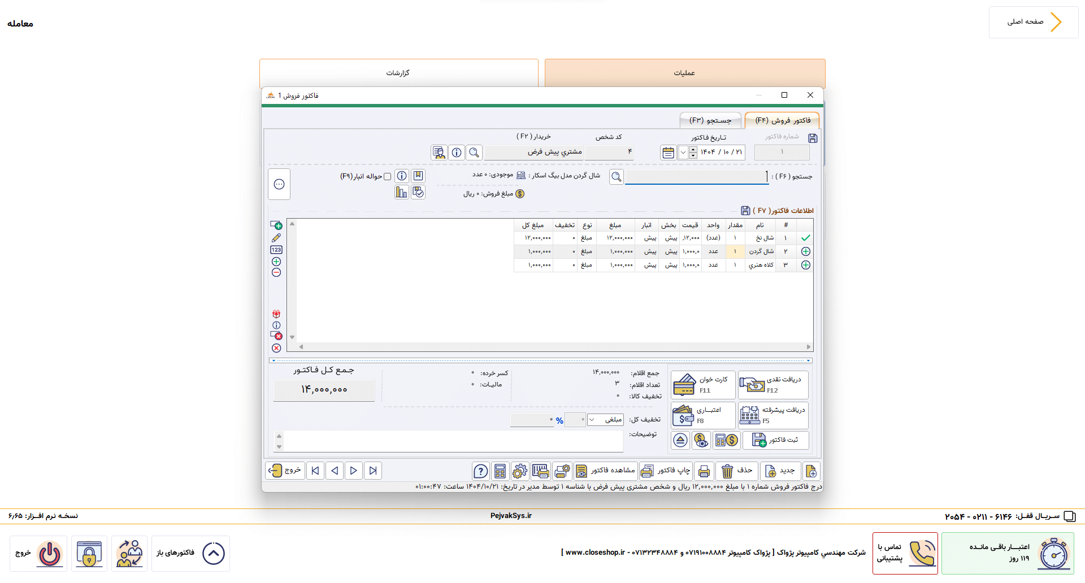Open the تخفیف کل type dropdown مبلغی
This screenshot has width=1085, height=583.
pos(605,420)
